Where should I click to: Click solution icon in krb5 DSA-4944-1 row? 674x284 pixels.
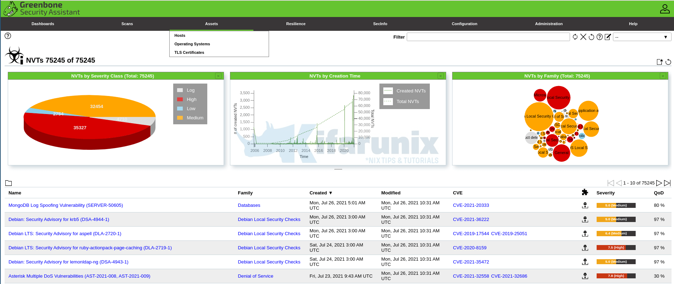pos(585,220)
